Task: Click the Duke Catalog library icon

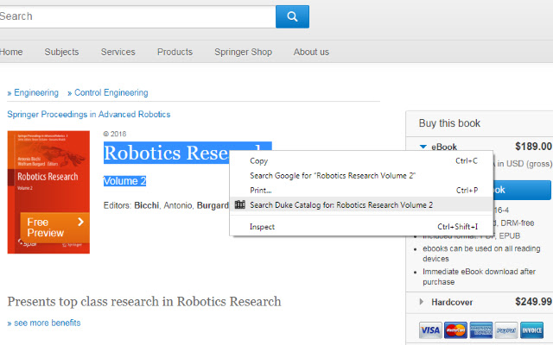Action: 239,205
